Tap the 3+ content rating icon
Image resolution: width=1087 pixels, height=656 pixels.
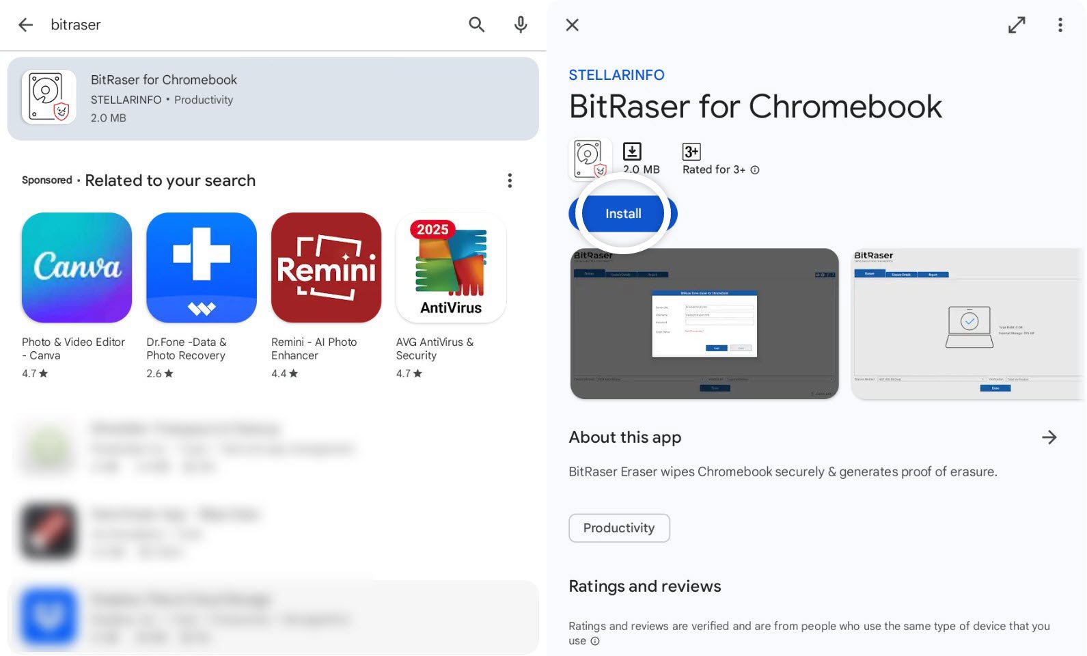[691, 151]
